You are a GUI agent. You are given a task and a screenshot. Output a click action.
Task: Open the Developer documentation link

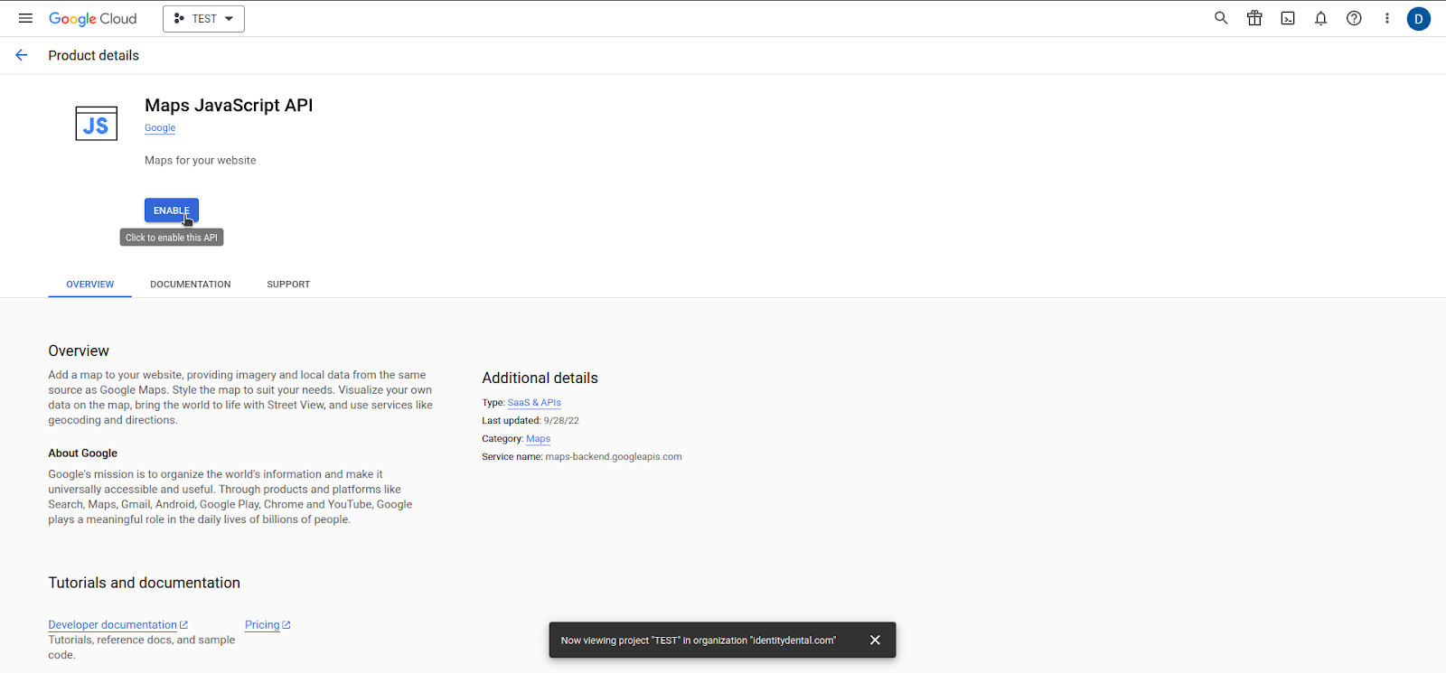click(117, 625)
